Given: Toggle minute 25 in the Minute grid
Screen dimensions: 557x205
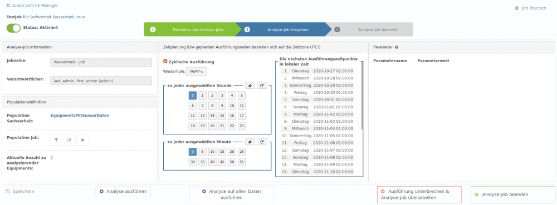Looking at the screenshot, I should [242, 152].
